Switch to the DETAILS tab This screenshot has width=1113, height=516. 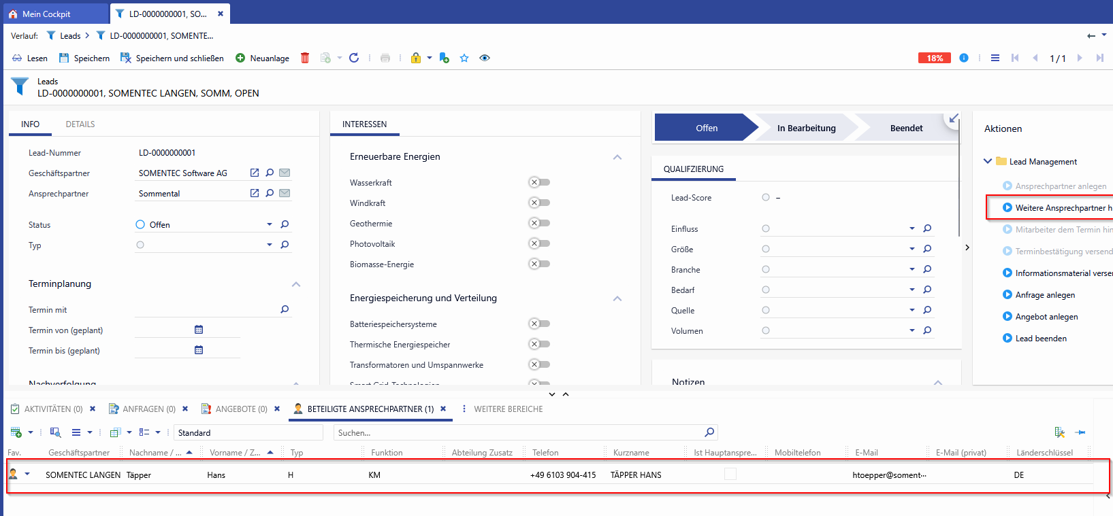point(80,124)
